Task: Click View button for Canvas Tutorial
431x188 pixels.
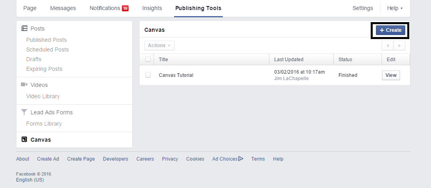Action: click(391, 75)
